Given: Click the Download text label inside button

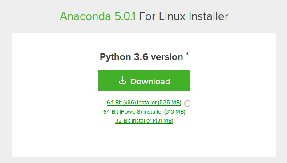Looking at the screenshot, I should [150, 82].
